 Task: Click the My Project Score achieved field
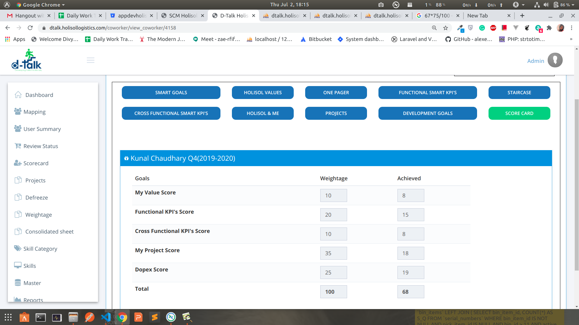[x=410, y=253]
